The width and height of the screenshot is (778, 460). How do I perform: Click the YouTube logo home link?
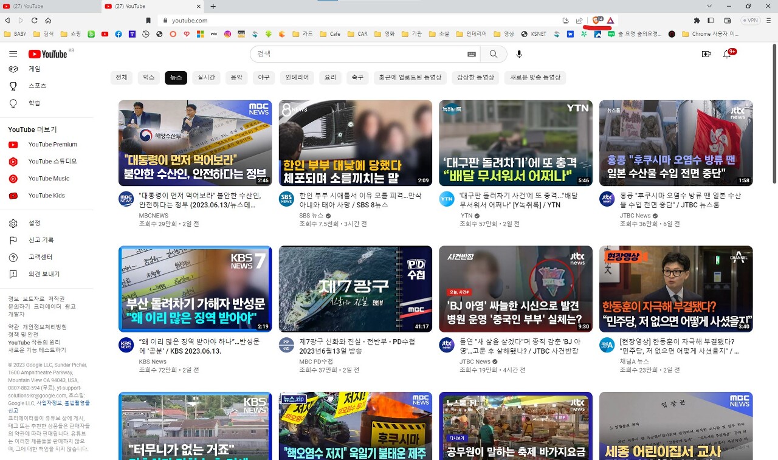[x=47, y=54]
